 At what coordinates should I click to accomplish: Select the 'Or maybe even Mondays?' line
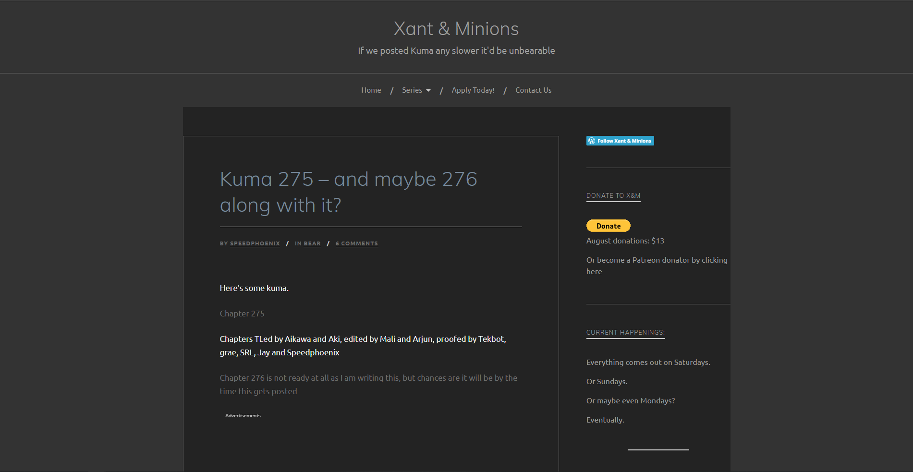click(x=631, y=401)
